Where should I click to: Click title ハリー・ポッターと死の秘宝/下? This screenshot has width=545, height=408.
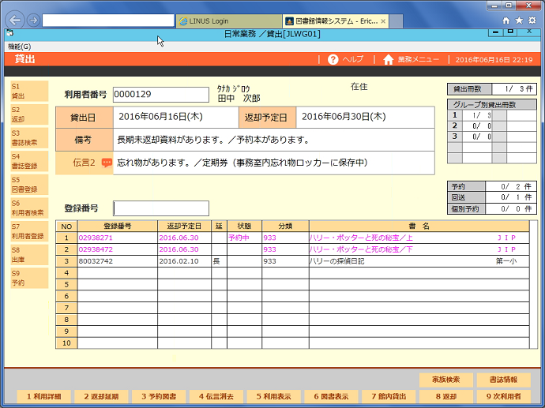click(x=361, y=249)
